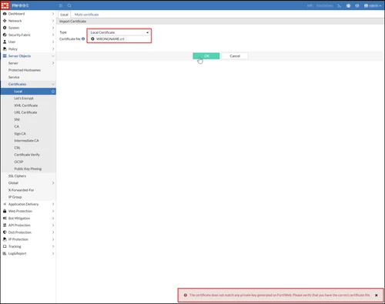The image size is (385, 304).
Task: Click the API Protection icon
Action: (5, 225)
